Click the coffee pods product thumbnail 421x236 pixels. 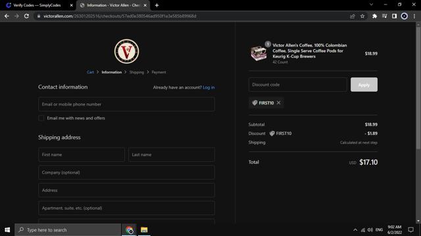coord(259,53)
